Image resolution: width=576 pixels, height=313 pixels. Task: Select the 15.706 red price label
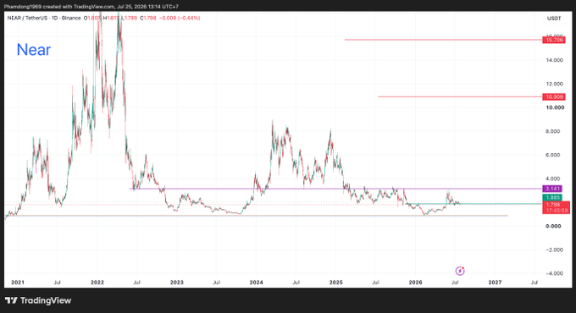click(554, 40)
